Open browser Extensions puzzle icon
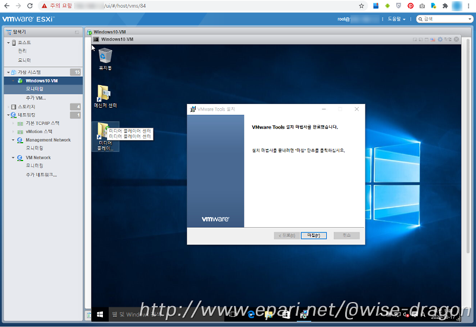This screenshot has width=476, height=327. [x=445, y=6]
